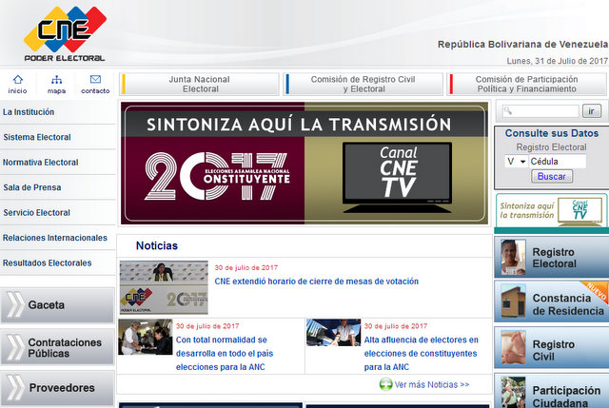The height and width of the screenshot is (408, 609).
Task: Open Relaciones Internacionales menu item
Action: pyautogui.click(x=58, y=238)
